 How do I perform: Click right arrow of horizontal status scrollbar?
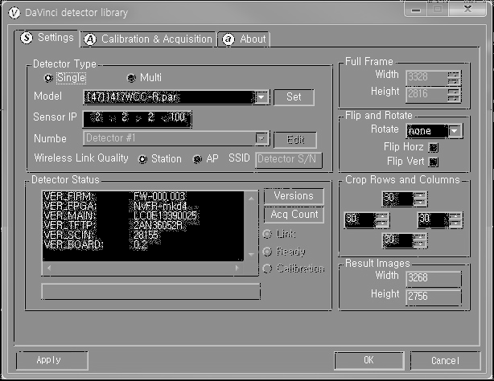point(237,268)
